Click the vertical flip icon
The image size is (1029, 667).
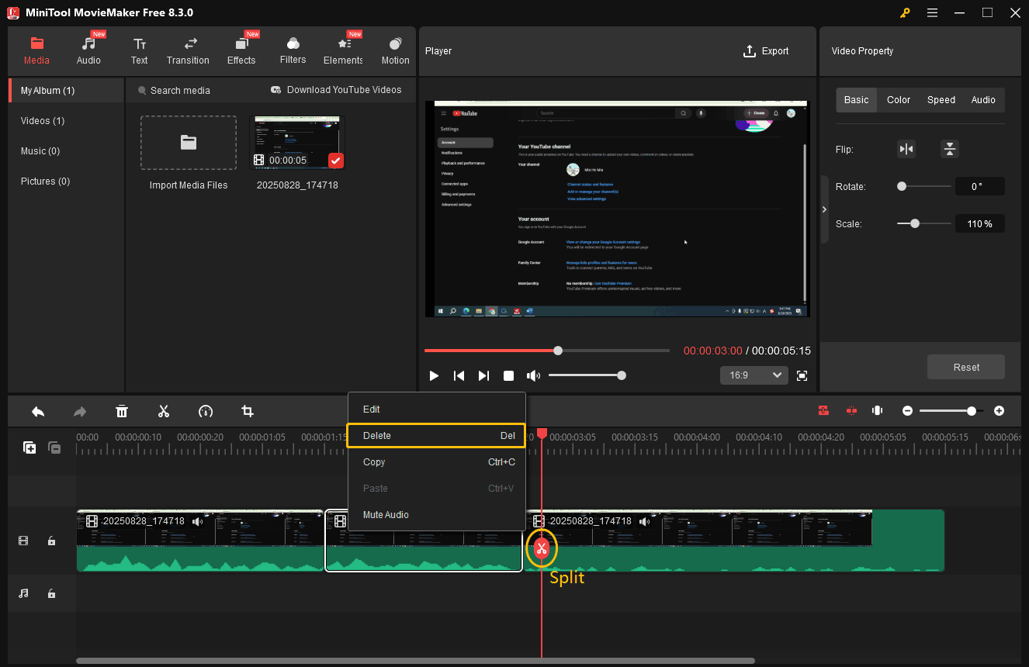pos(950,149)
